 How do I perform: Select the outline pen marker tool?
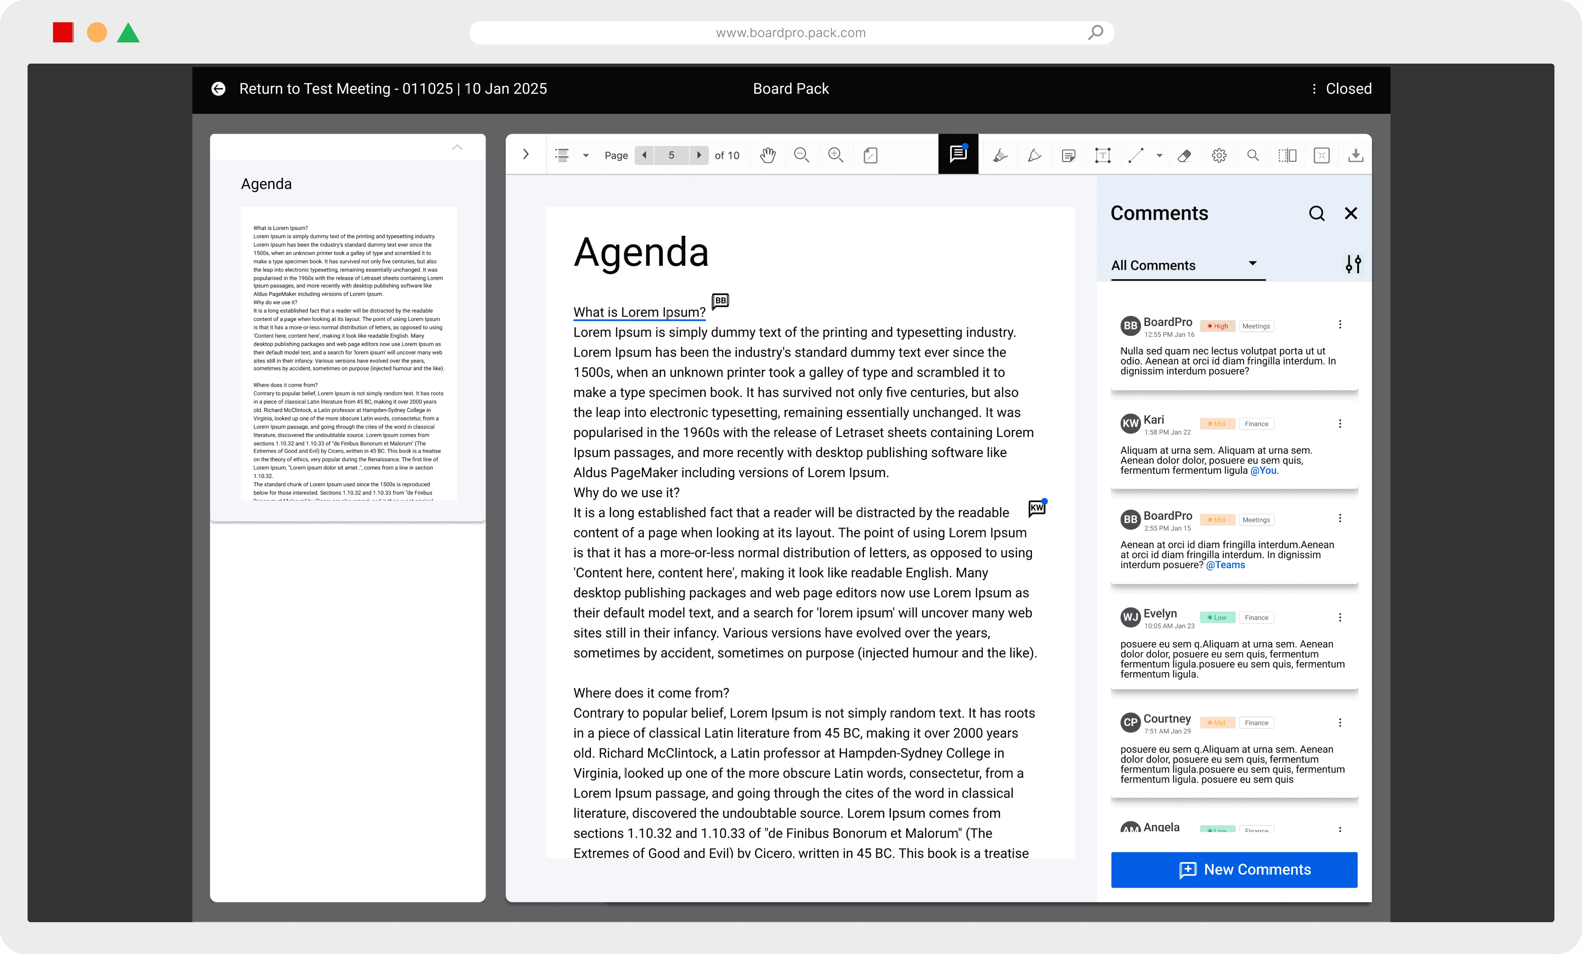coord(1034,155)
